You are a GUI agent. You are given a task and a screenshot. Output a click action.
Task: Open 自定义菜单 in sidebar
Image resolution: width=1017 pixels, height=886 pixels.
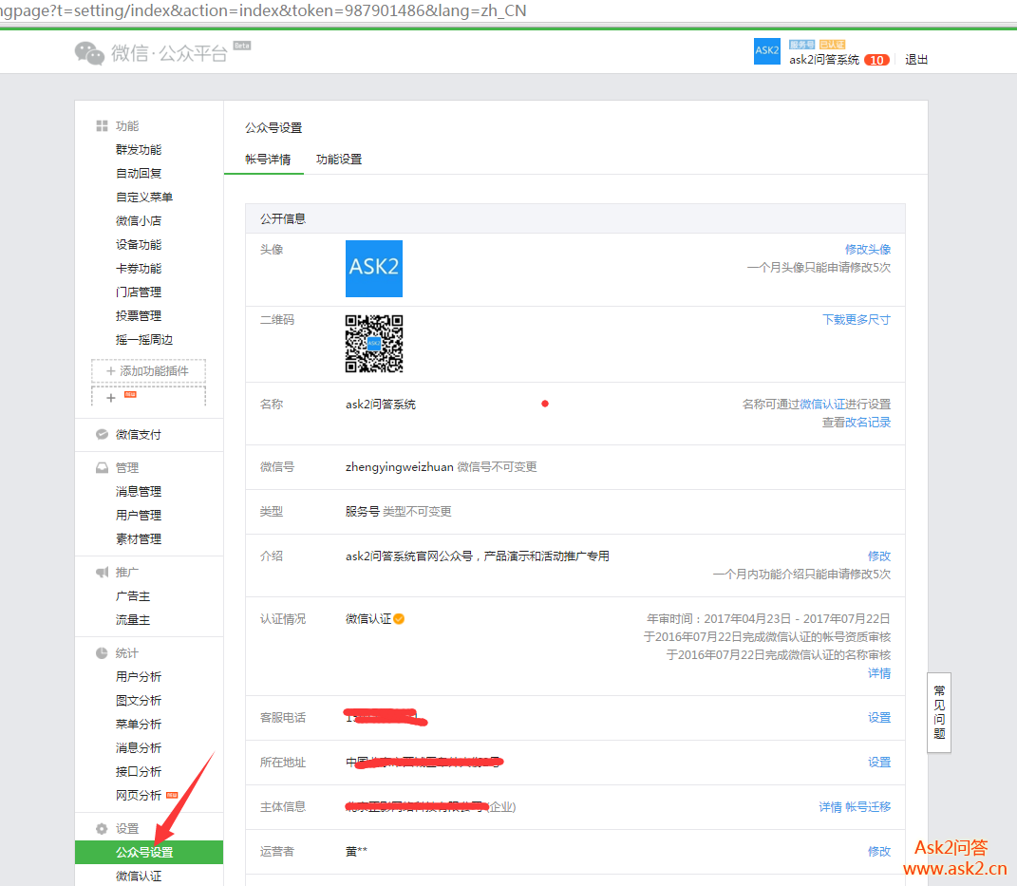click(x=144, y=198)
